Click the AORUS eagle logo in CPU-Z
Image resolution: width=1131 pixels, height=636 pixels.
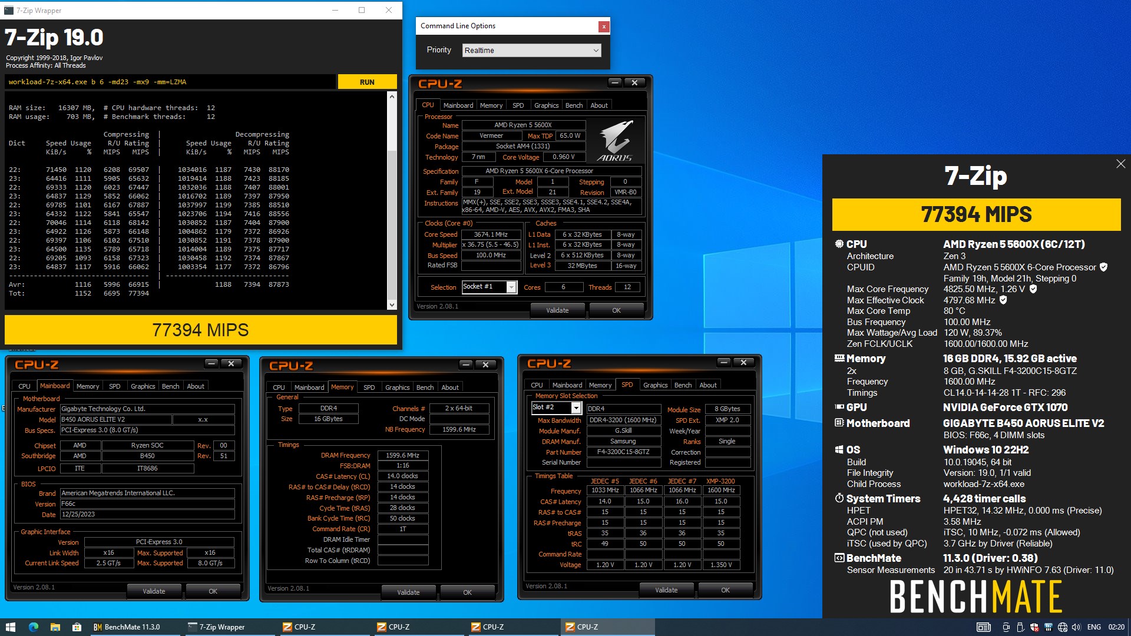(x=615, y=141)
